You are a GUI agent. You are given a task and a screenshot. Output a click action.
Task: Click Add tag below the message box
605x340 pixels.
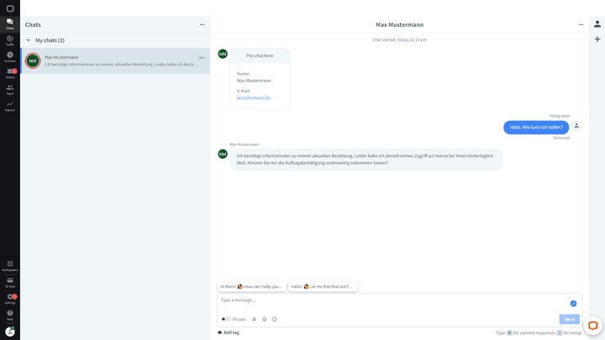pos(229,332)
